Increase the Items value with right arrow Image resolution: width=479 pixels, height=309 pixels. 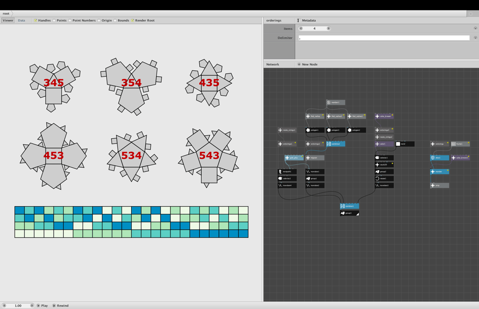329,28
